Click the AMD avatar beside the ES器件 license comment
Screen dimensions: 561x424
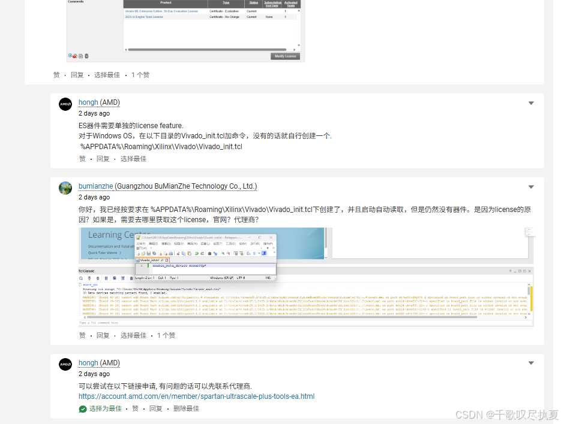click(65, 104)
